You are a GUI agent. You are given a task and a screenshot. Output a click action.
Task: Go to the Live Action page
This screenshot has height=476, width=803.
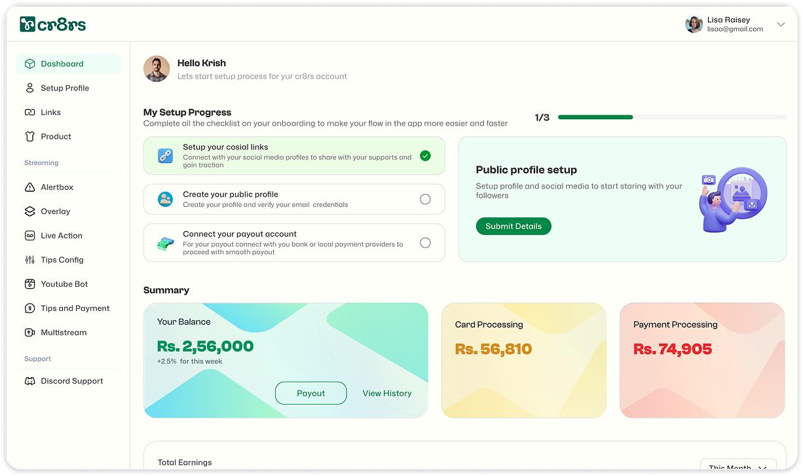[x=61, y=236]
